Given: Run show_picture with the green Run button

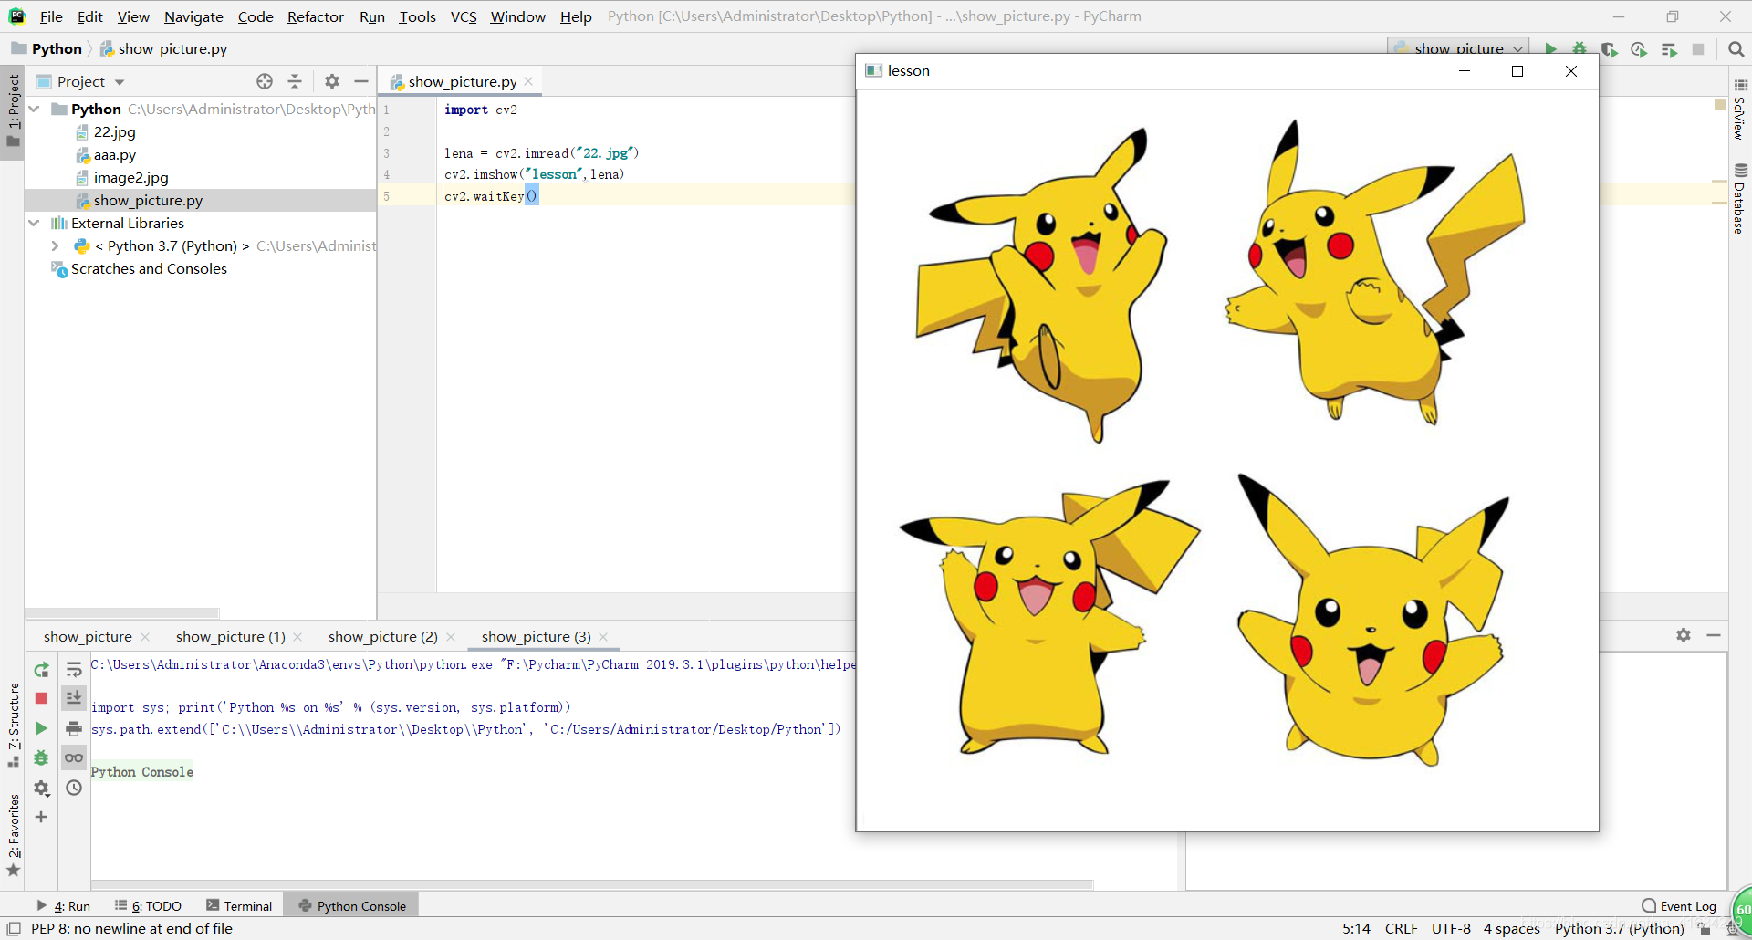Looking at the screenshot, I should 1550,49.
